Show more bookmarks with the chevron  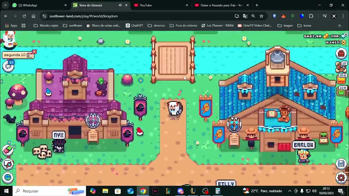pos(339,26)
